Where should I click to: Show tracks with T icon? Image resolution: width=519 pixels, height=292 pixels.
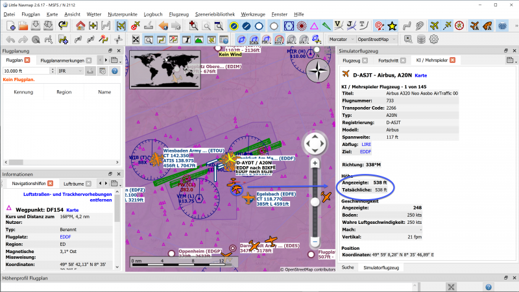pyautogui.click(x=363, y=25)
